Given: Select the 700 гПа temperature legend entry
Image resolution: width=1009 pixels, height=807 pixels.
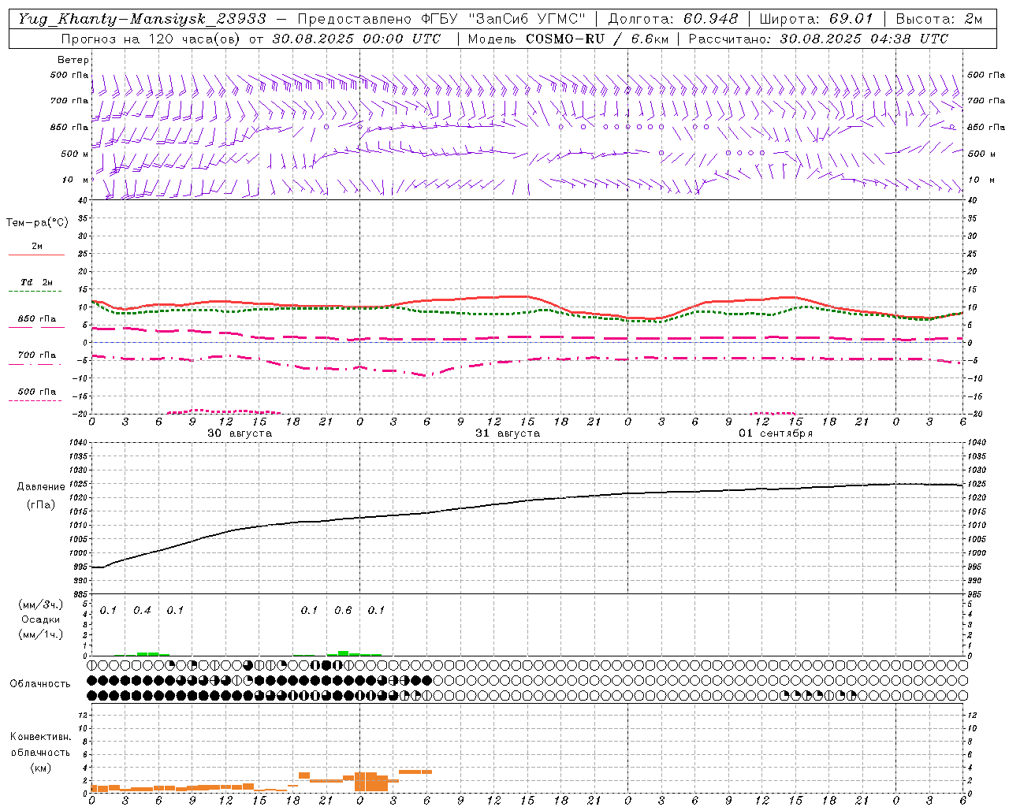Looking at the screenshot, I should point(36,358).
